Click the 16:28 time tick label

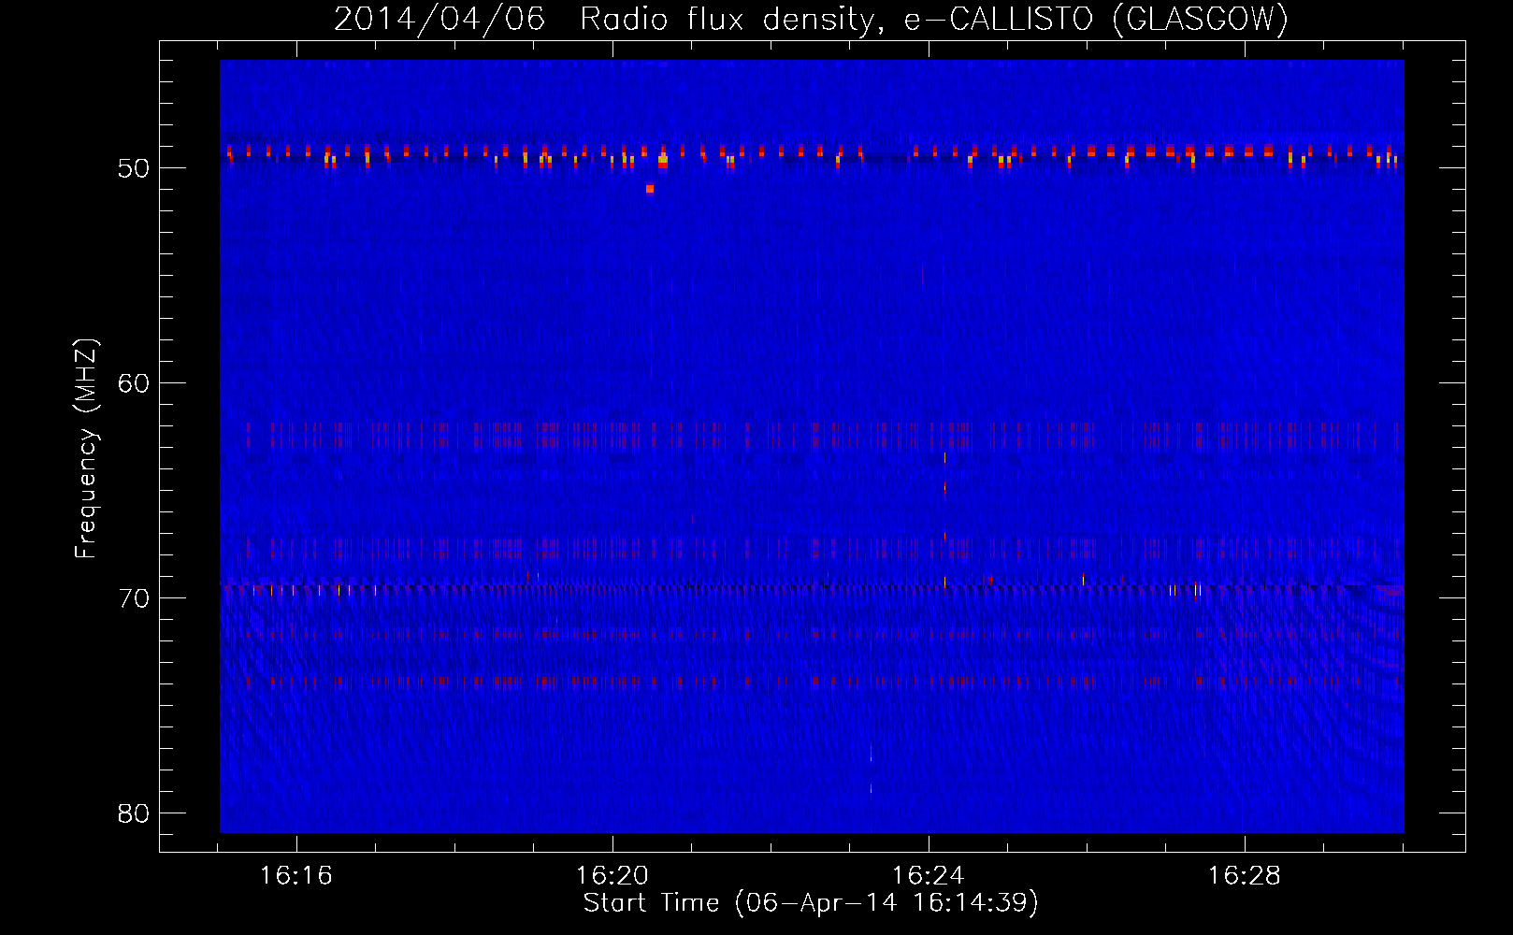pos(1244,875)
